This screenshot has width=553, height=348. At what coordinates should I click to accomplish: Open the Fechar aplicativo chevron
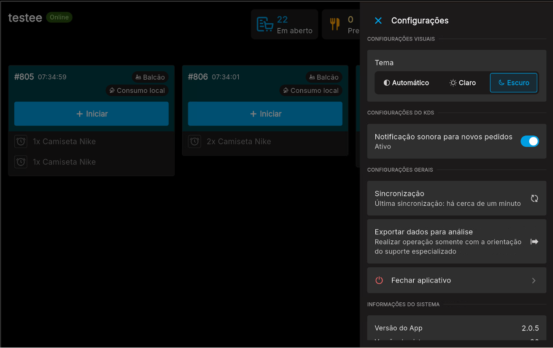(534, 281)
